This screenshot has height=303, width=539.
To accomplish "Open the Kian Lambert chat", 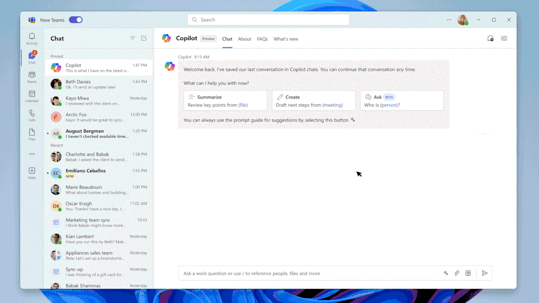I will point(99,239).
